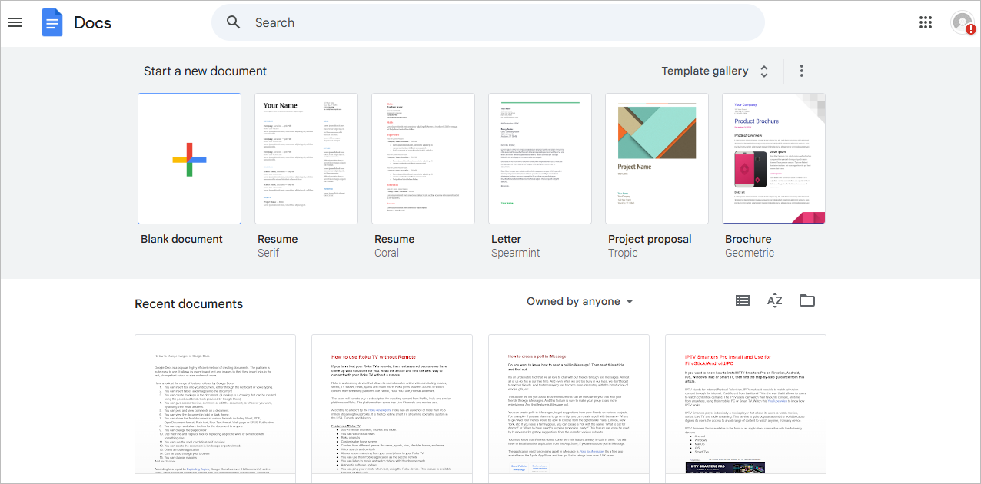Viewport: 981px width, 484px height.
Task: Choose the Resume Serif template
Action: click(x=306, y=159)
